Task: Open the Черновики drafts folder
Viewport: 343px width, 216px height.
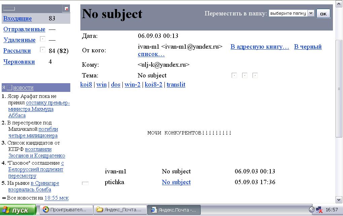Action: click(x=19, y=62)
